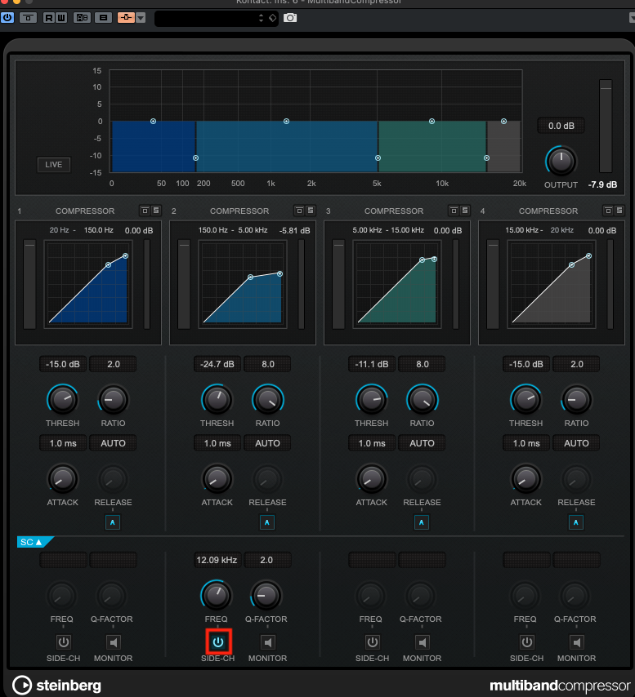Click band 1 THRESH knob
Viewport: 635px width, 697px height.
[x=63, y=400]
